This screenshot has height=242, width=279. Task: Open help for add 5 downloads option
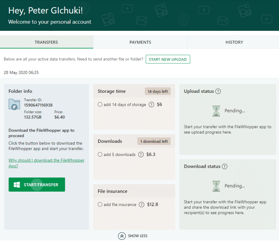pos(141,155)
